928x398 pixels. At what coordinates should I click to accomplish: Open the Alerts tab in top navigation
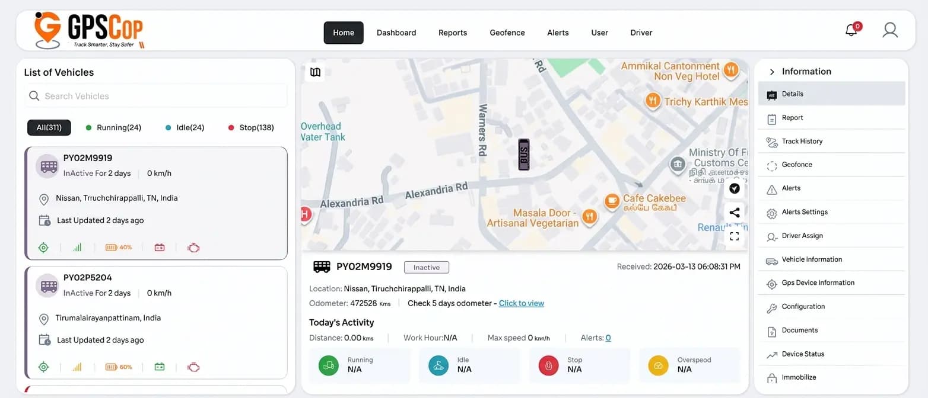pos(558,33)
